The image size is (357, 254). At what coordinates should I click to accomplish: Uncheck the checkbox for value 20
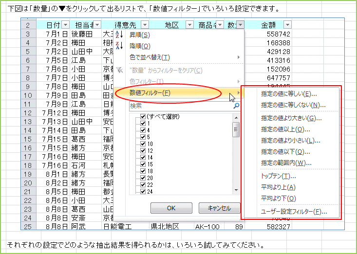143,178
